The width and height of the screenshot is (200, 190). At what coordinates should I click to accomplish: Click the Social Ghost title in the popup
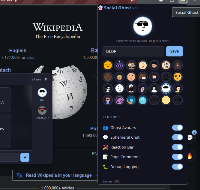click(118, 8)
